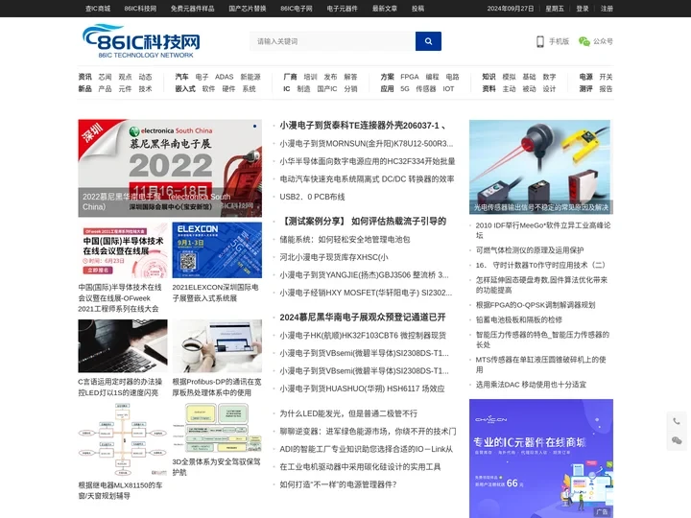Image resolution: width=691 pixels, height=518 pixels.
Task: Open 最新文章 in top bar
Action: click(x=385, y=9)
